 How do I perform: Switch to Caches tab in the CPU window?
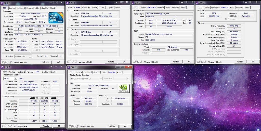(x=12, y=8)
